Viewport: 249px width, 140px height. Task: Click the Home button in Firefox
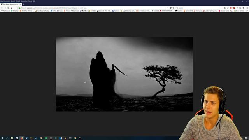[11, 8]
